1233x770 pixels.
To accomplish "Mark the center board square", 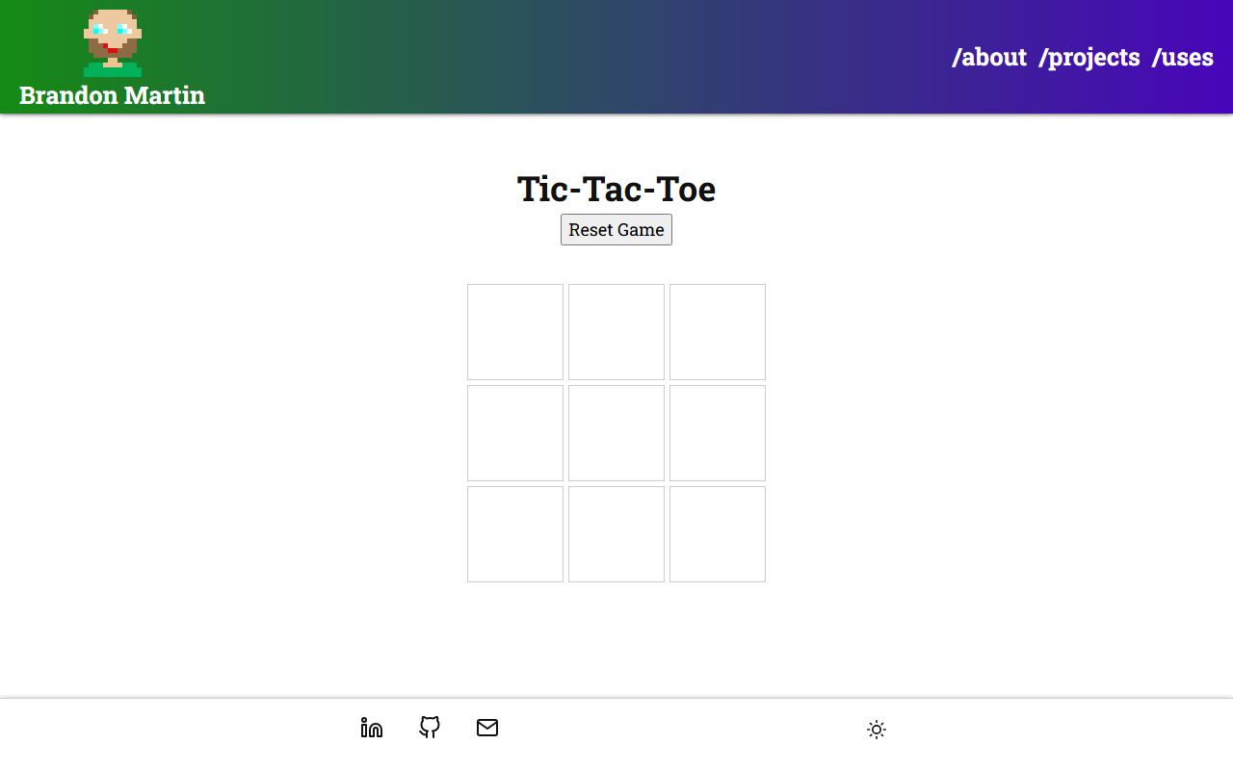I will pos(616,433).
